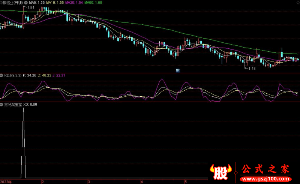Click the red bull 股 logo icon
300x184 pixels.
click(220, 172)
